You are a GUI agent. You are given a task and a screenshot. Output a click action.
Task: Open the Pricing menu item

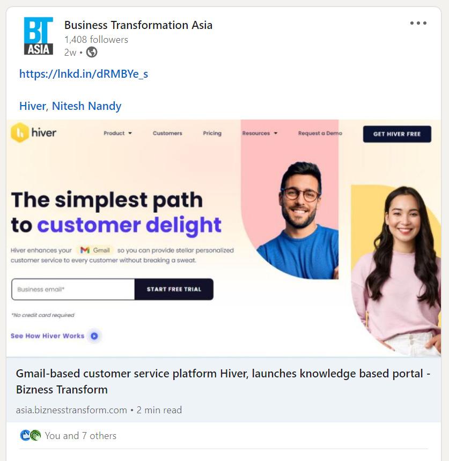(212, 133)
